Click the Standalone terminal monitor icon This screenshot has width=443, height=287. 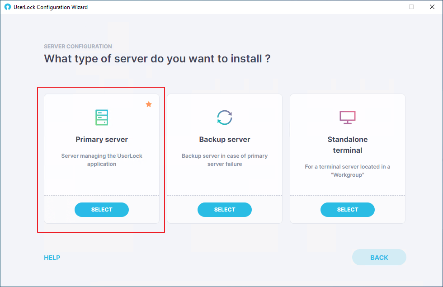[348, 117]
